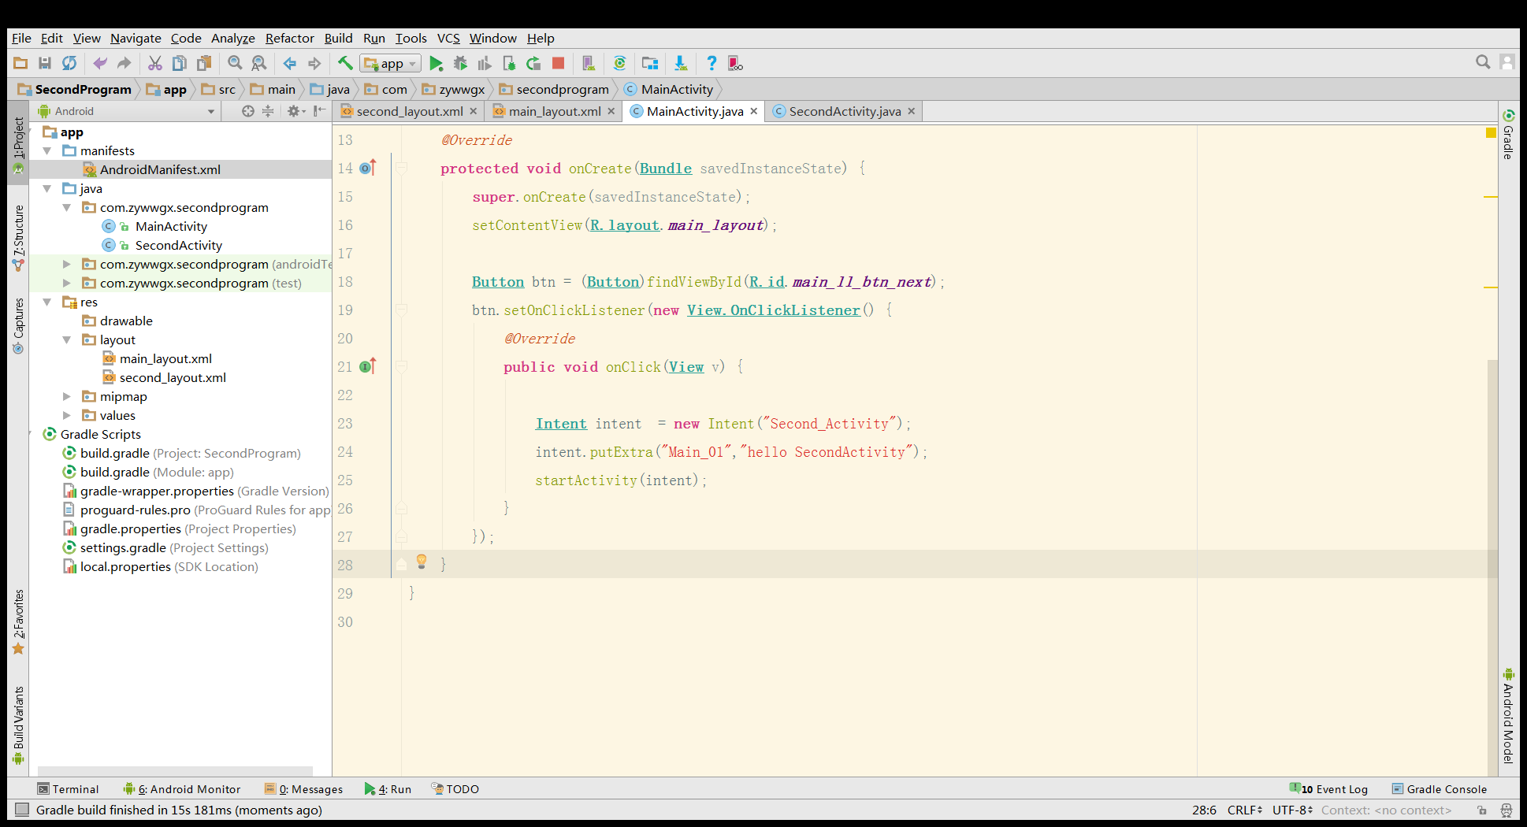The image size is (1527, 827).
Task: Switch to the SecondActivity.java editor tab
Action: tap(844, 112)
